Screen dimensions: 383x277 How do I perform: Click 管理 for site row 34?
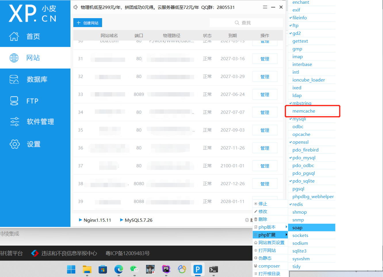265,112
